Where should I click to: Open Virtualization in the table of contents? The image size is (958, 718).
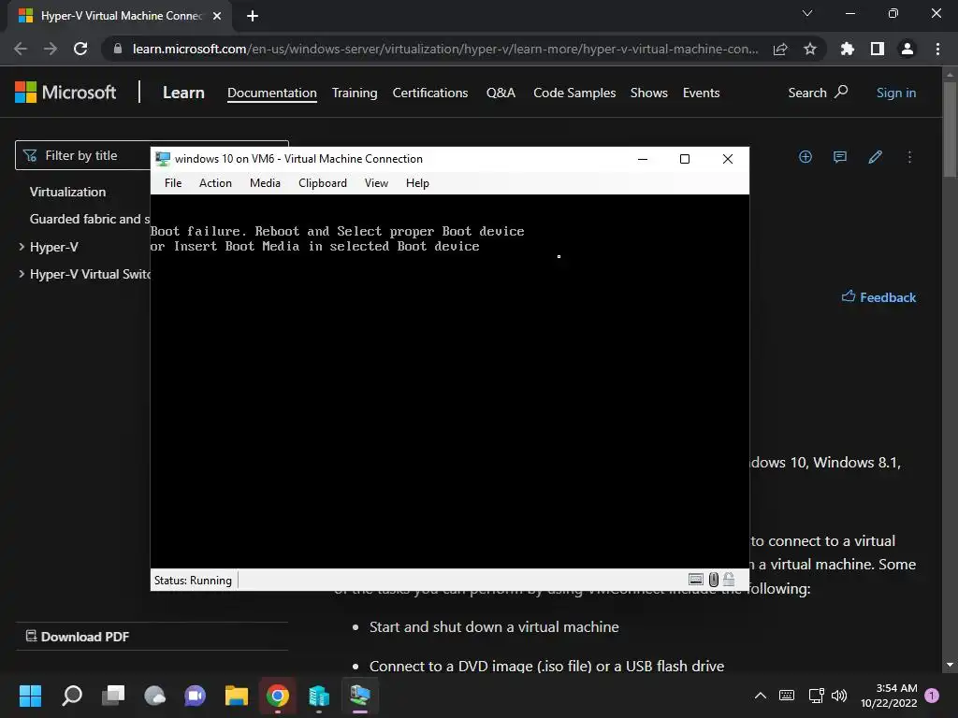67,192
